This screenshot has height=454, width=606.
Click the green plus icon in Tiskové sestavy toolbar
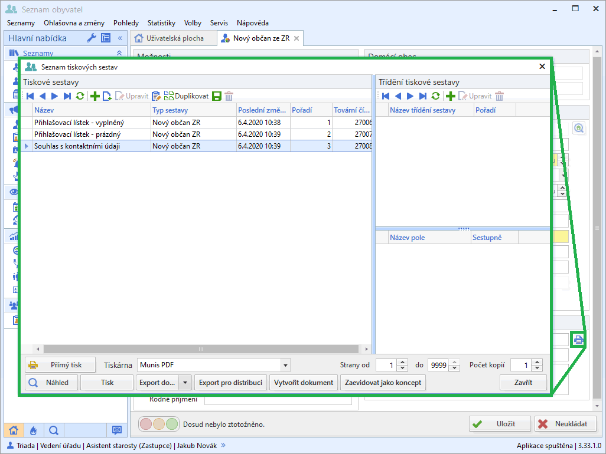(x=95, y=96)
